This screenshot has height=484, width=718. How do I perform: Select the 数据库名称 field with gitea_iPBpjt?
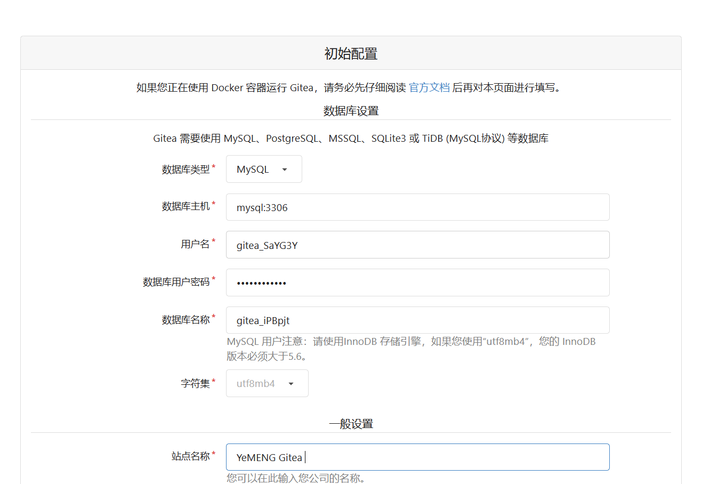[417, 320]
